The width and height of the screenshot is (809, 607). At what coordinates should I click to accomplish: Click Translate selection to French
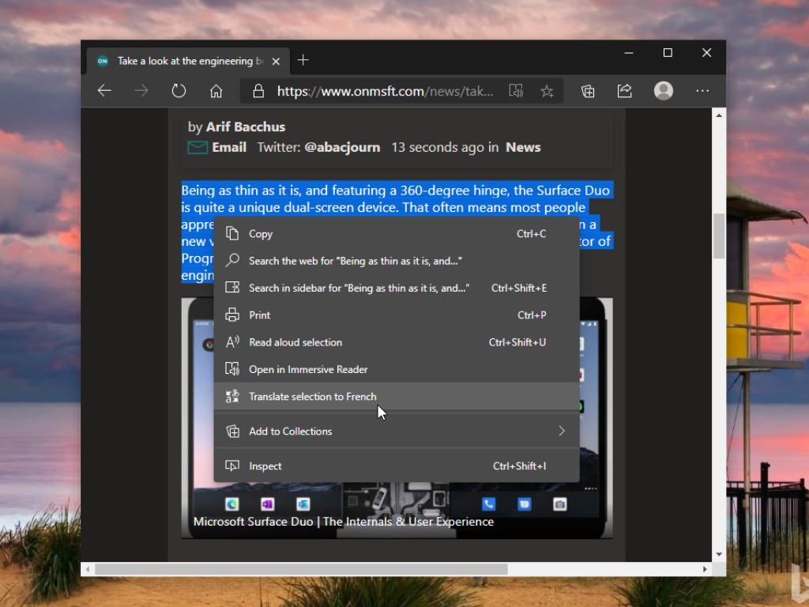coord(397,397)
